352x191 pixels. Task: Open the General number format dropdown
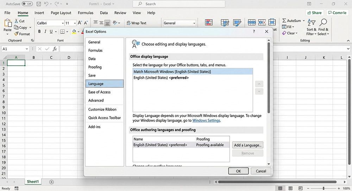(194, 23)
